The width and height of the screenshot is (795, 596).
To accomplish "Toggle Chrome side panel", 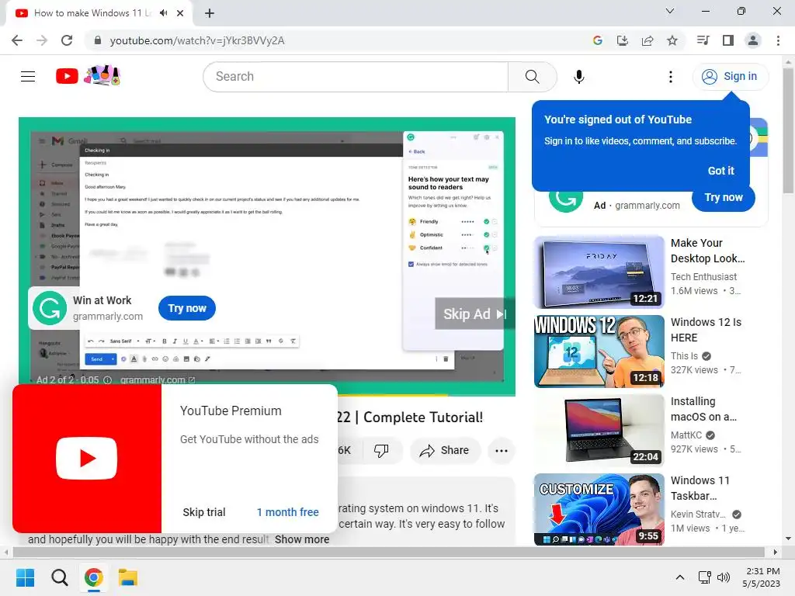I will coord(728,40).
